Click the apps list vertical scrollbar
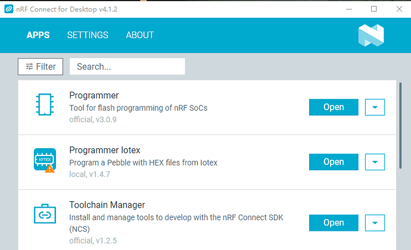This screenshot has height=250, width=411. click(400, 126)
